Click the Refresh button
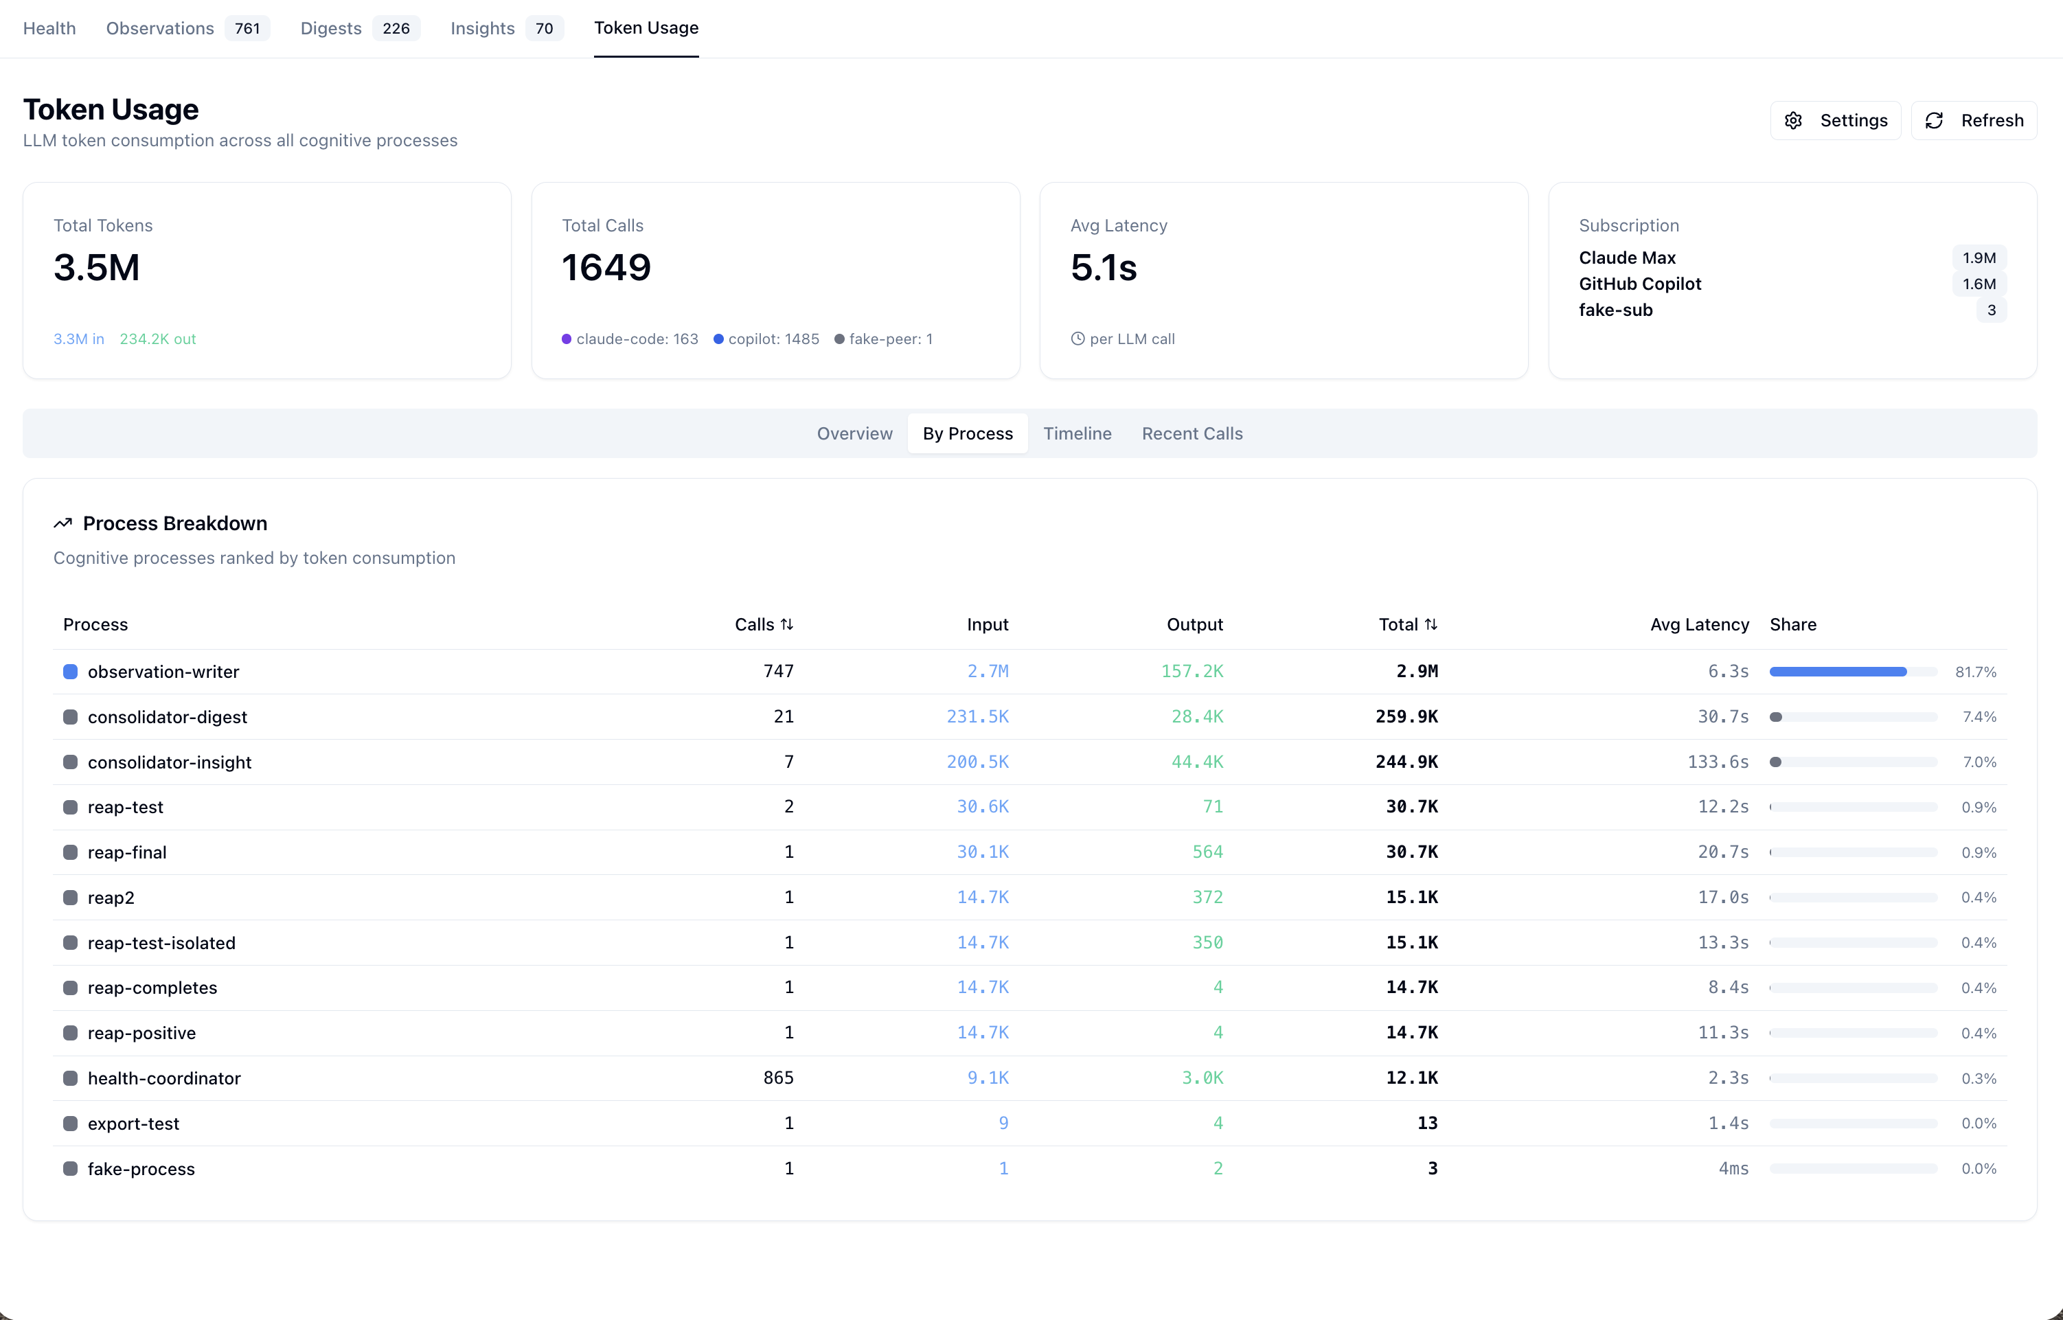The width and height of the screenshot is (2063, 1320). click(1973, 121)
